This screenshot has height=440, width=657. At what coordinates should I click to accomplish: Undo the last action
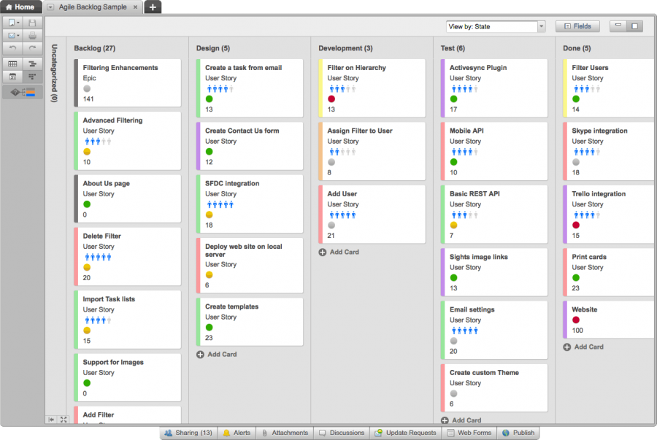point(12,47)
